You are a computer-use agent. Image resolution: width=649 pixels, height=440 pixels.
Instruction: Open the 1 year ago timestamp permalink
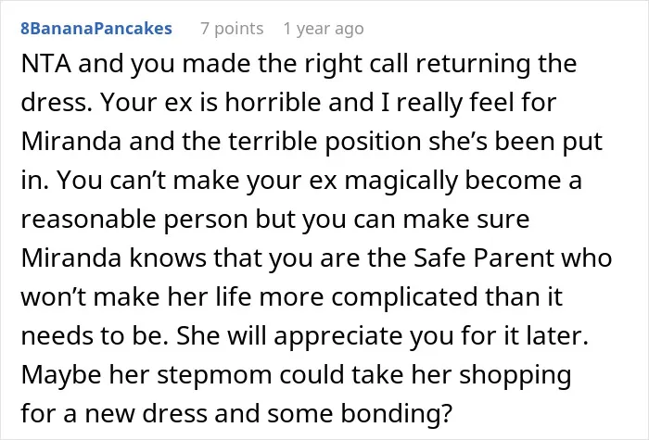[x=324, y=29]
